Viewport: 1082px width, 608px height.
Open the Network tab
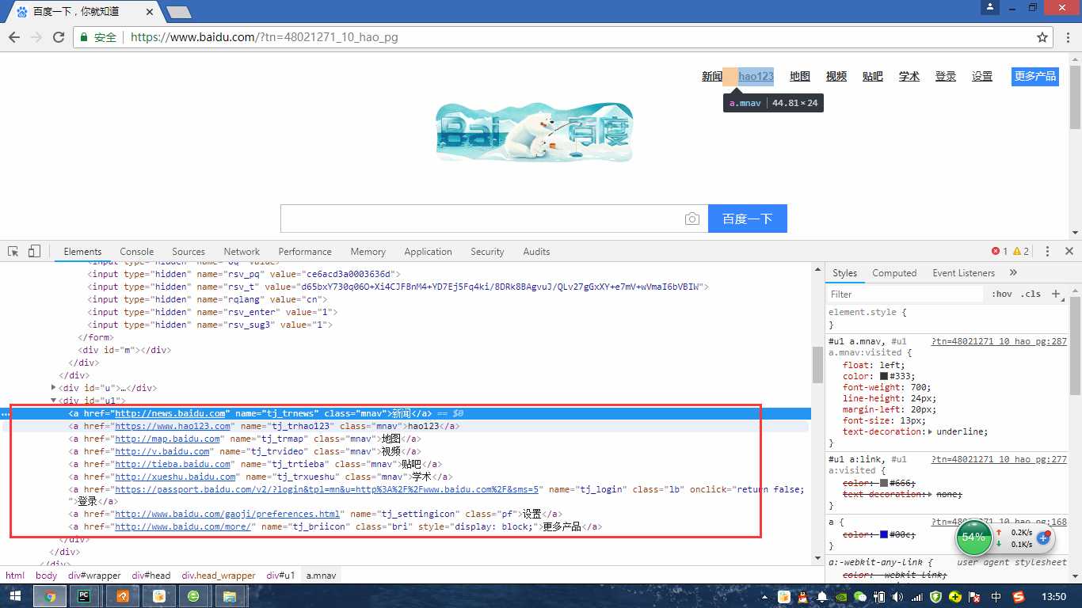pyautogui.click(x=242, y=251)
